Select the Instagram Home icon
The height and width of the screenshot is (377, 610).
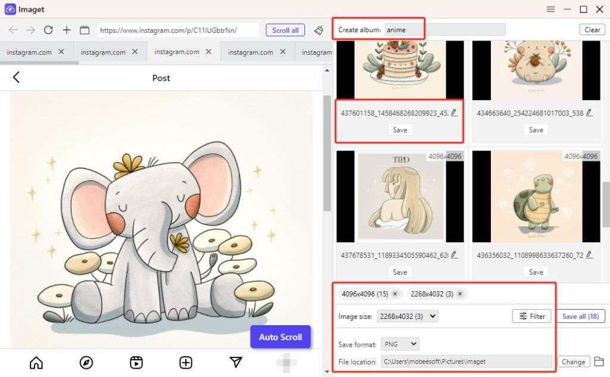point(37,362)
